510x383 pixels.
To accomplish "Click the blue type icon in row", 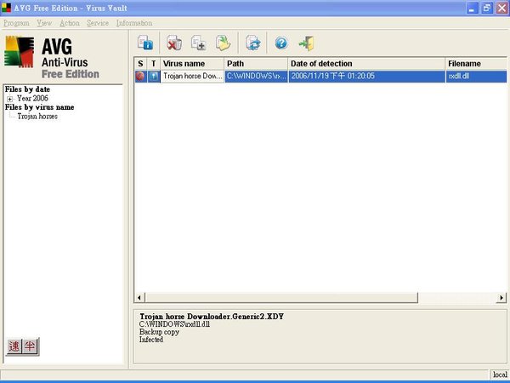I will click(x=154, y=77).
